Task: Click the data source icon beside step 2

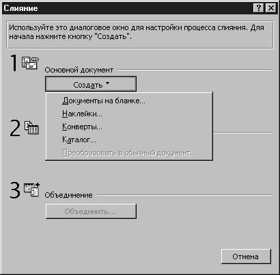Action: [31, 128]
